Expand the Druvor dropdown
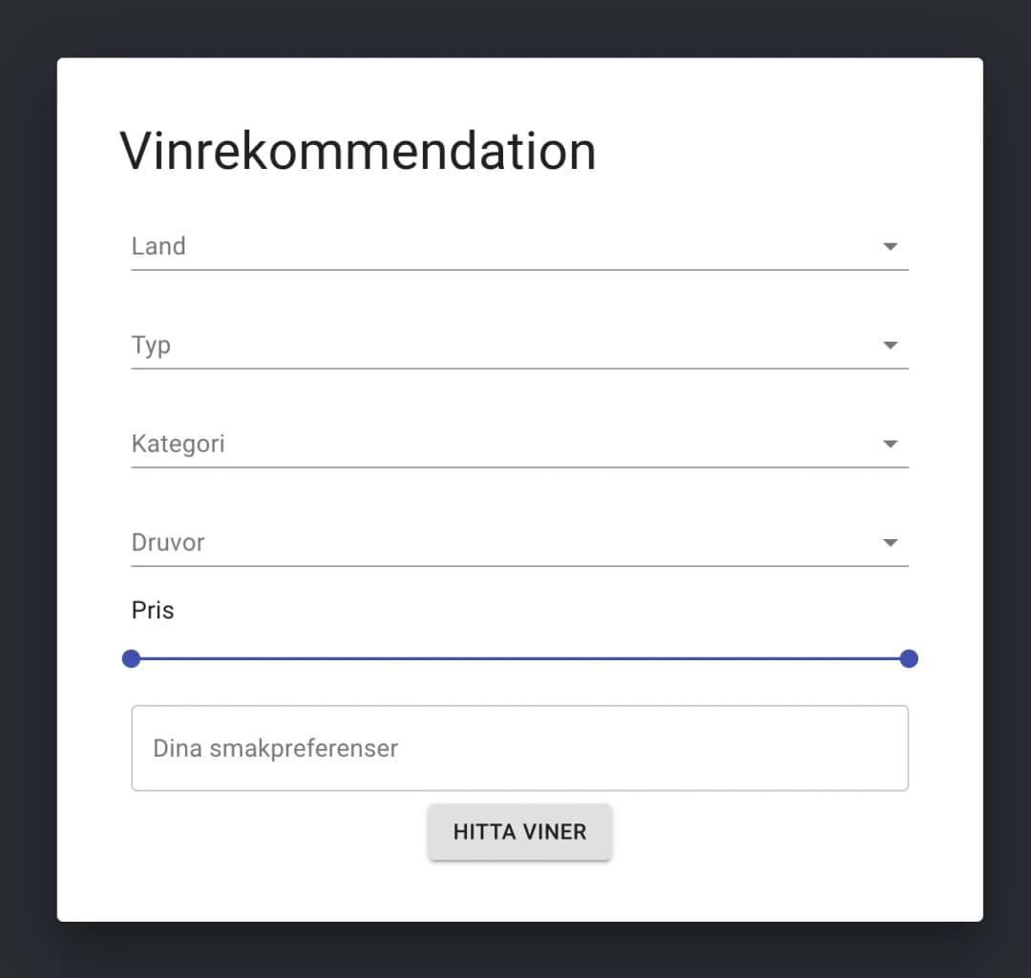The height and width of the screenshot is (978, 1031). tap(520, 543)
